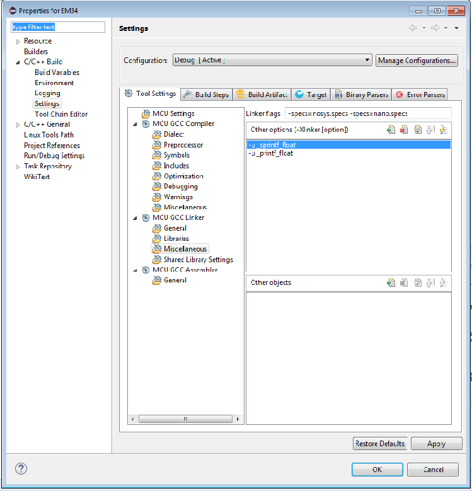The width and height of the screenshot is (472, 491).
Task: Move selected linker option down
Action: pos(443,130)
